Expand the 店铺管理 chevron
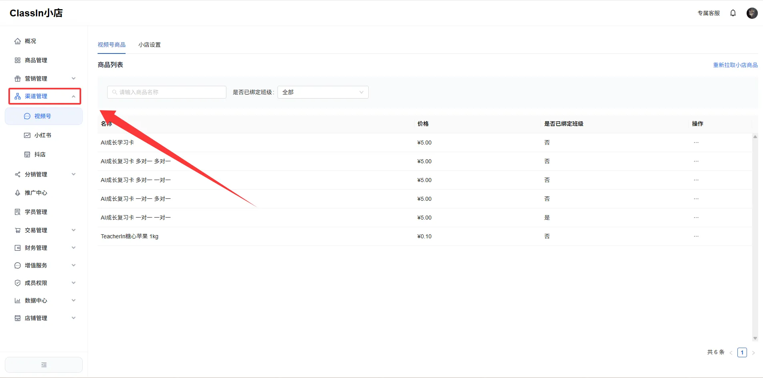This screenshot has width=763, height=378. click(x=74, y=318)
